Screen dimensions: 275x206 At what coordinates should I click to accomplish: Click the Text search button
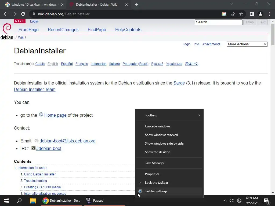(262, 22)
